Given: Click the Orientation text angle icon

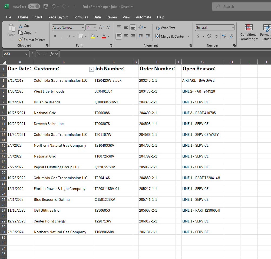Looking at the screenshot, I should tap(141, 28).
